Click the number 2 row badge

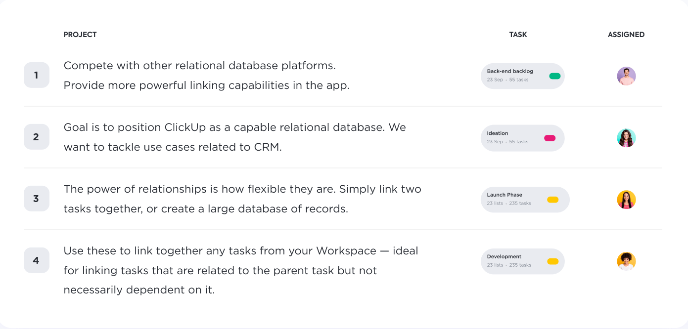(36, 137)
